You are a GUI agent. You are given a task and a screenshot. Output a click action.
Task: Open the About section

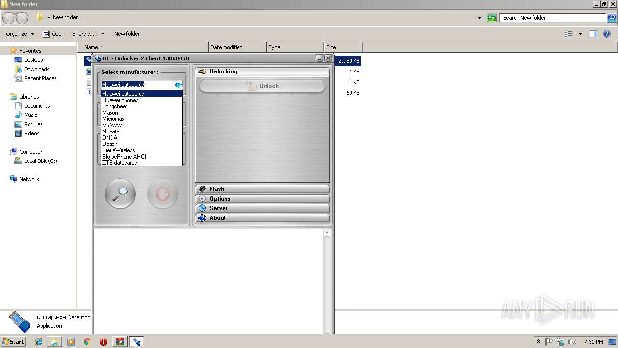(x=262, y=218)
